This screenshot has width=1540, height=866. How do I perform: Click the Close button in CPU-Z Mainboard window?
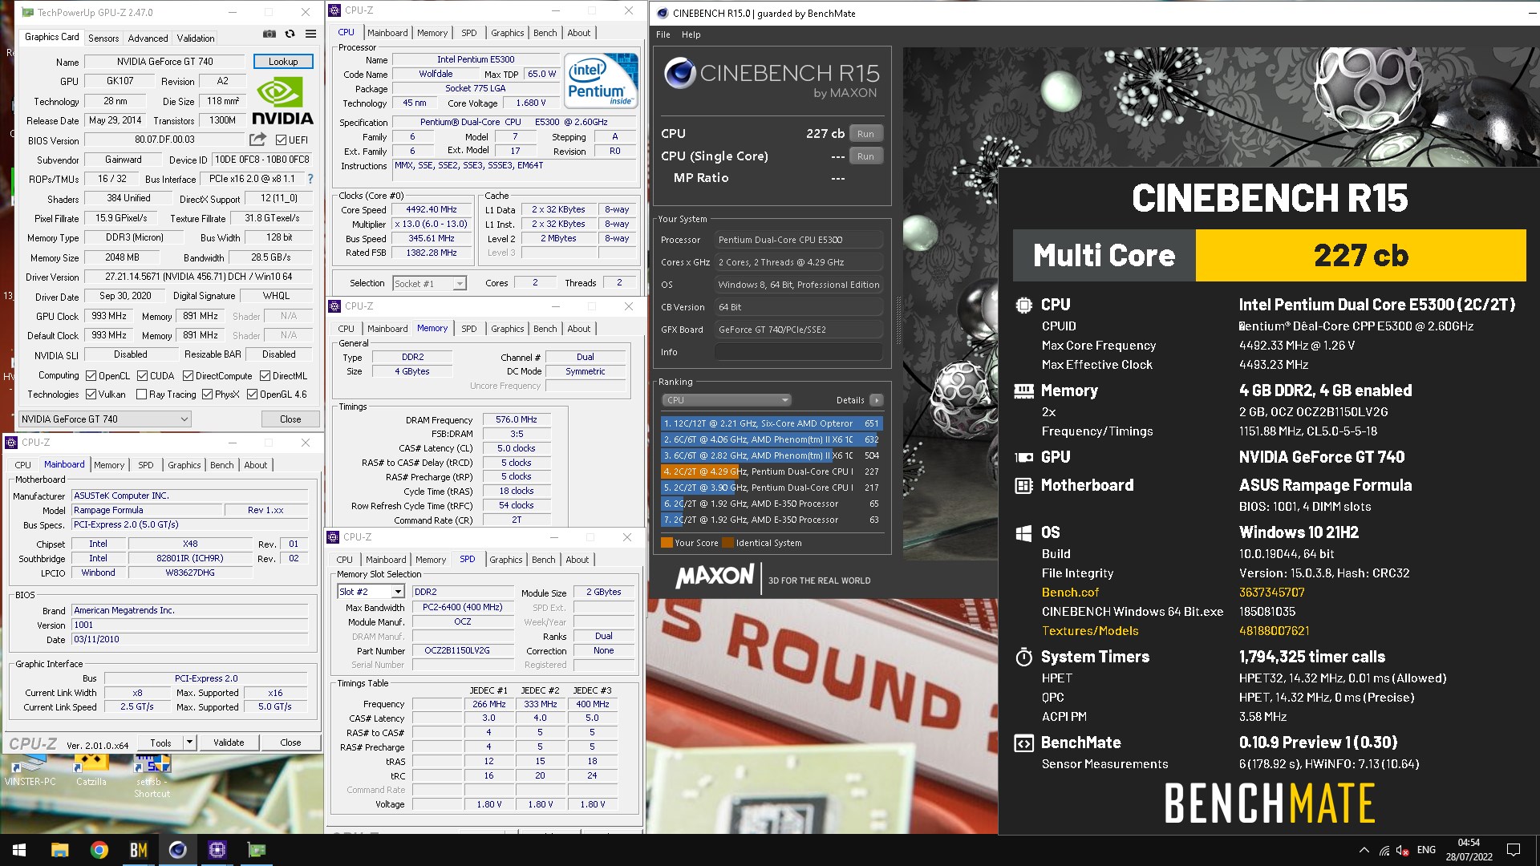tap(290, 743)
